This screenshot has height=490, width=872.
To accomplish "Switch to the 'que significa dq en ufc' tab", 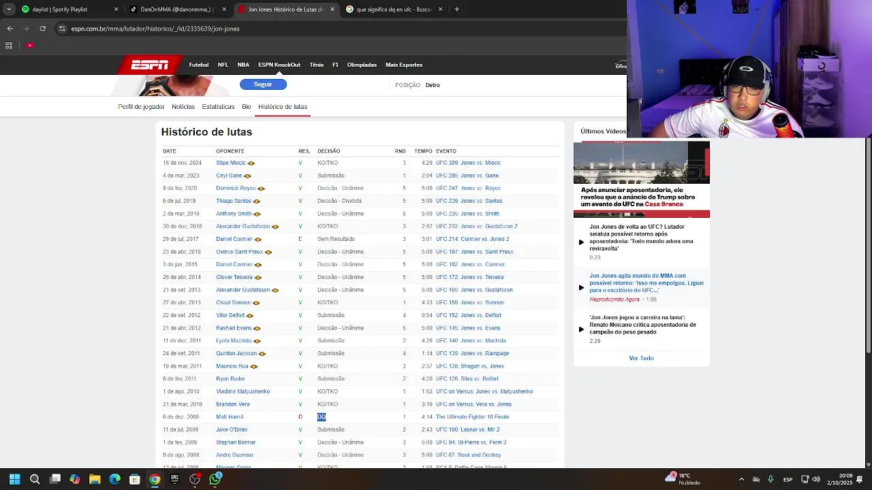I will click(x=394, y=10).
